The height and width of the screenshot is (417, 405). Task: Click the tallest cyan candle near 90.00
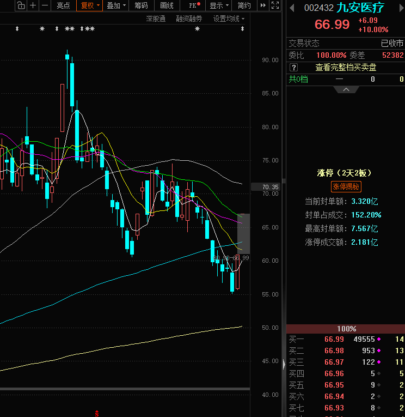(72, 84)
